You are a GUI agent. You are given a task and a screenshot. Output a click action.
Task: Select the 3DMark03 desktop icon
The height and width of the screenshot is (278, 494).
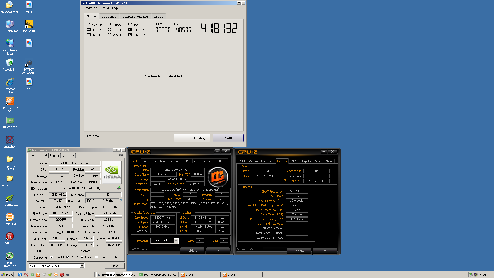[x=10, y=219]
